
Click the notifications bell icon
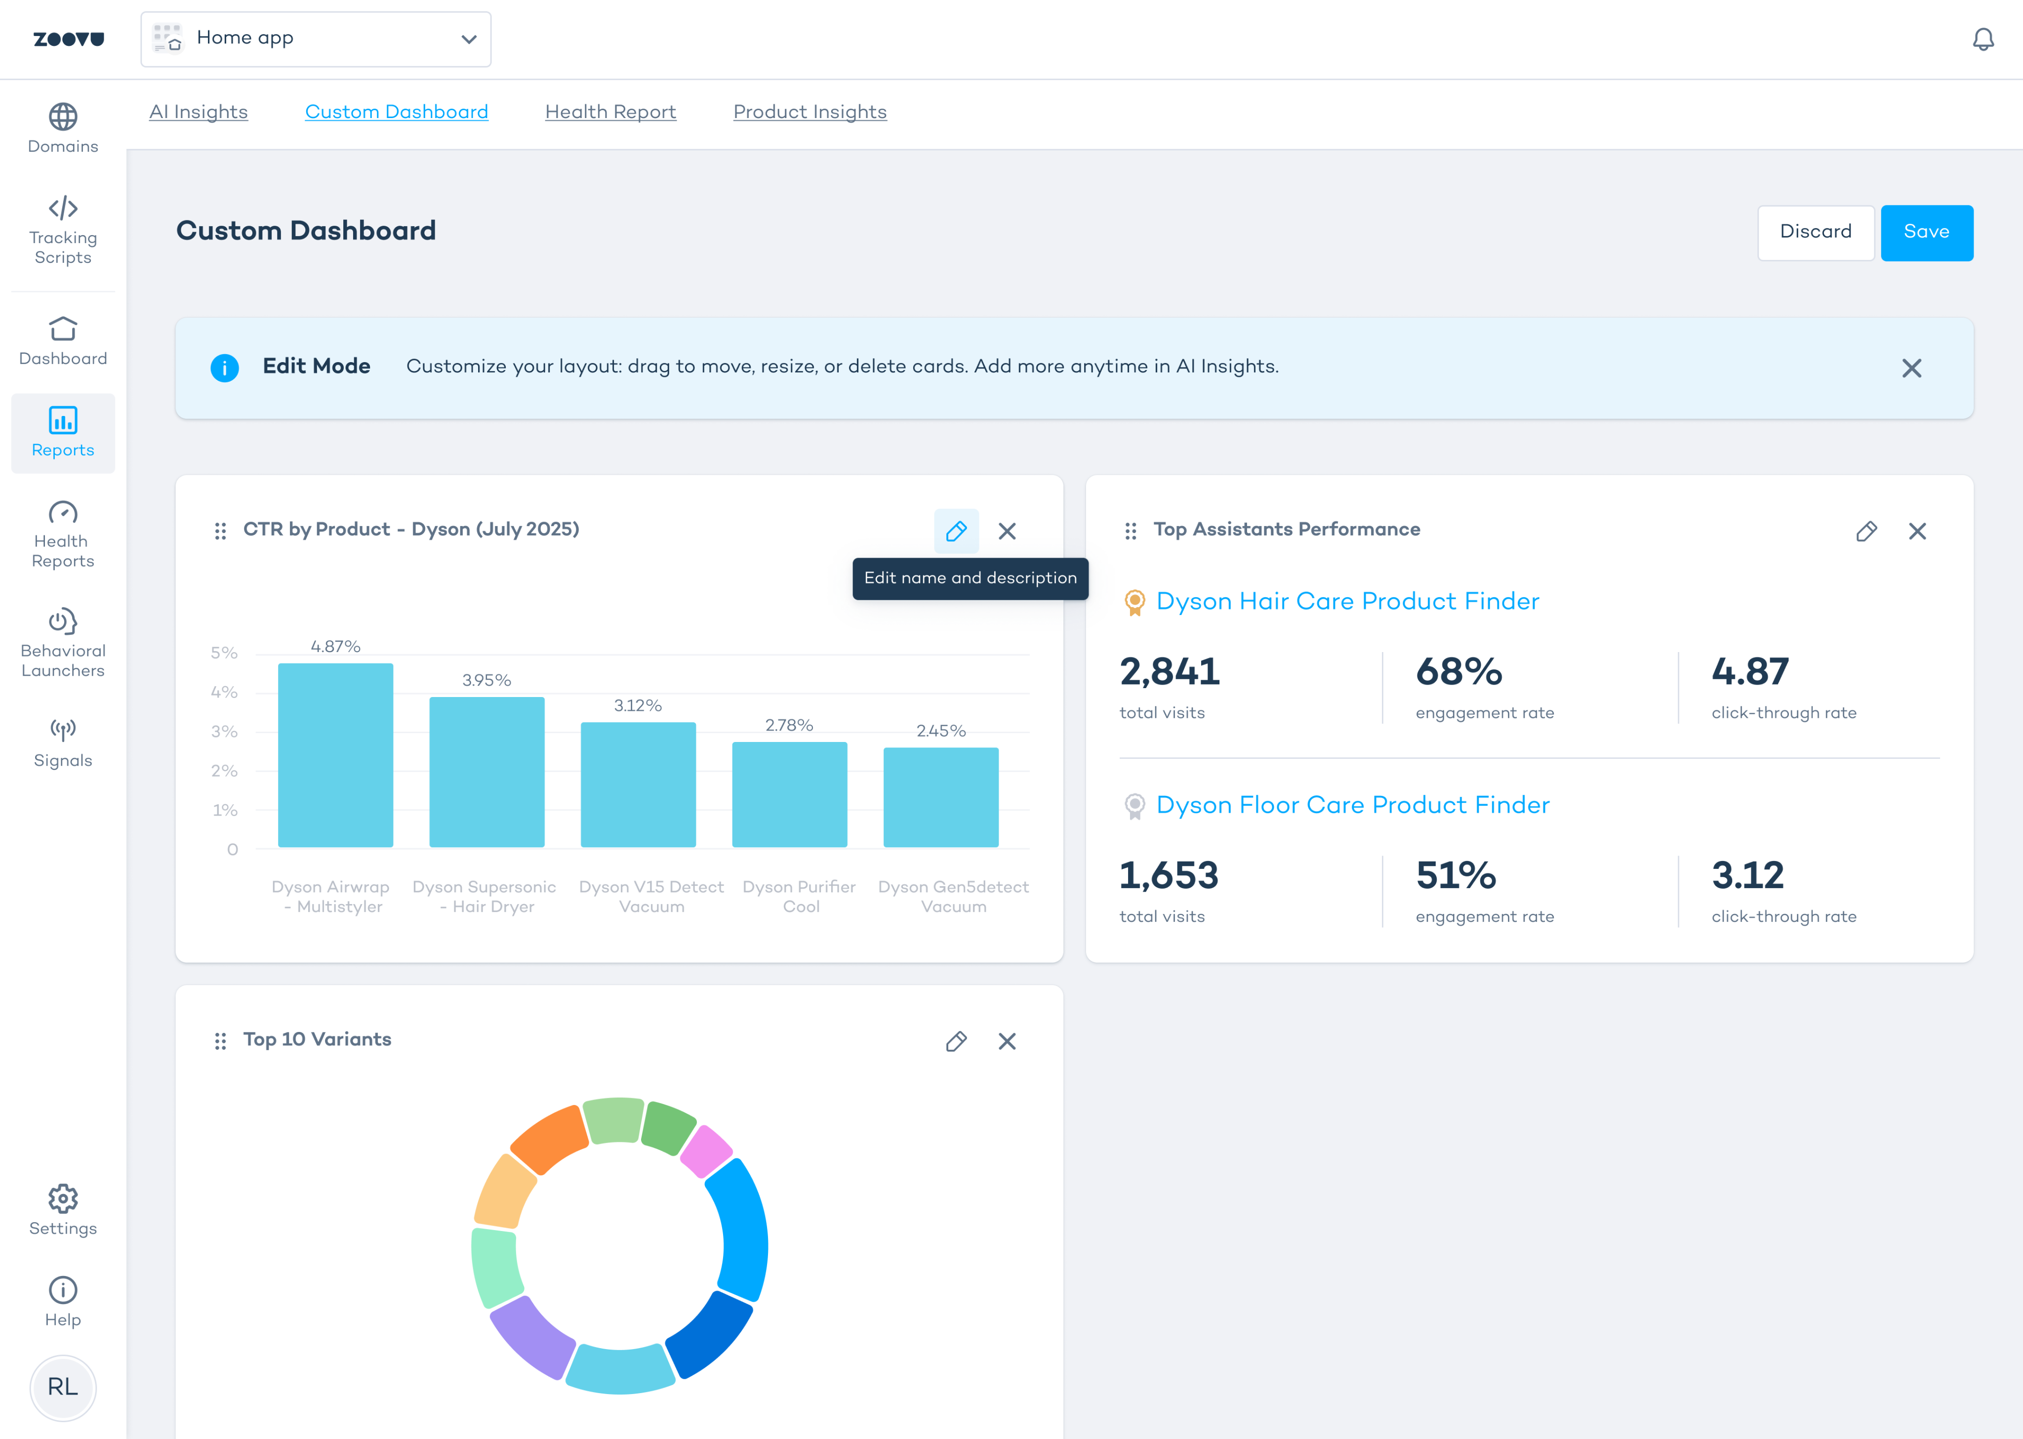(x=1983, y=39)
